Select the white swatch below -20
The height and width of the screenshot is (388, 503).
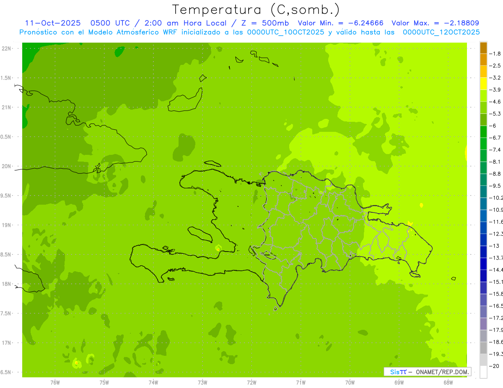click(x=483, y=372)
